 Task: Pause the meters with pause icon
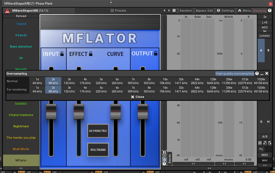click(x=164, y=152)
